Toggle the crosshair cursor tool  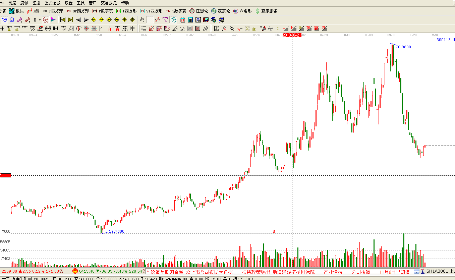click(150, 20)
